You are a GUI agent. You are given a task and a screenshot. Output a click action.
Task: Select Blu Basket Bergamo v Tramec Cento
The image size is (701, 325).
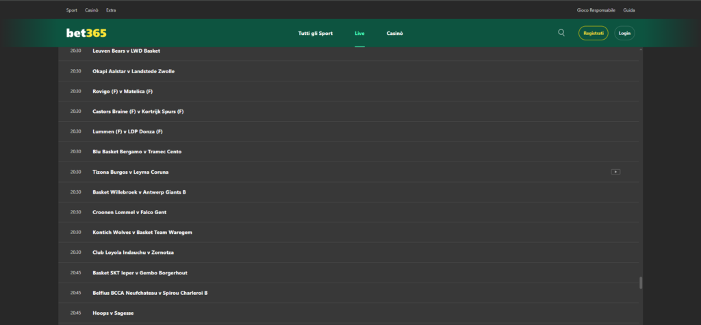pos(137,151)
